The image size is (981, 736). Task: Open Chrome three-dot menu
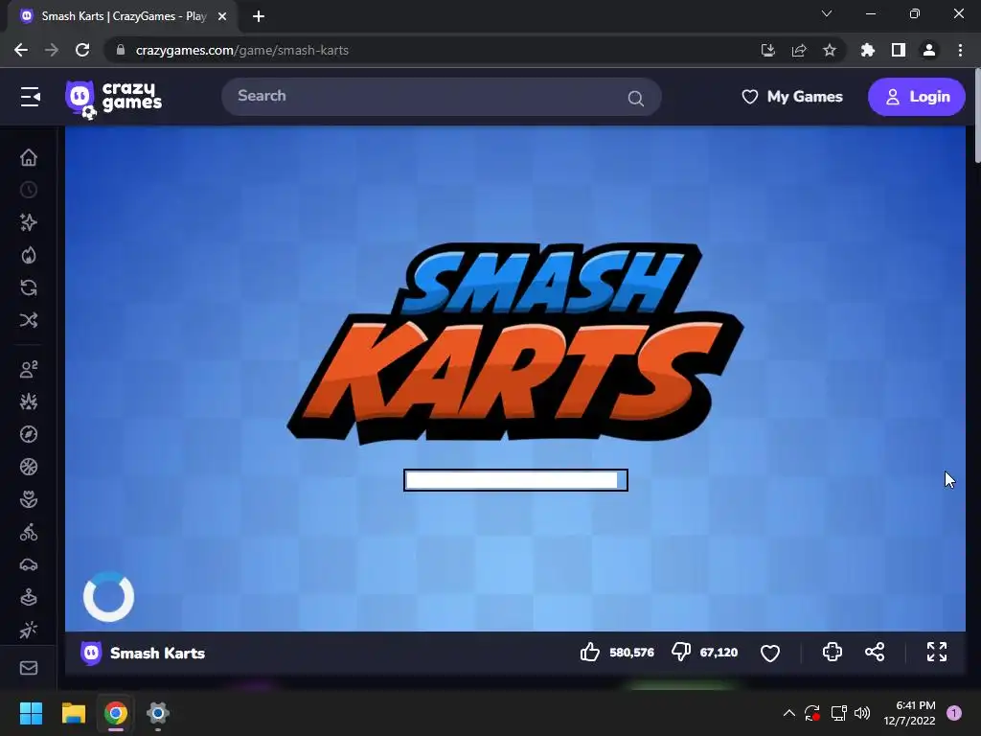pos(960,50)
